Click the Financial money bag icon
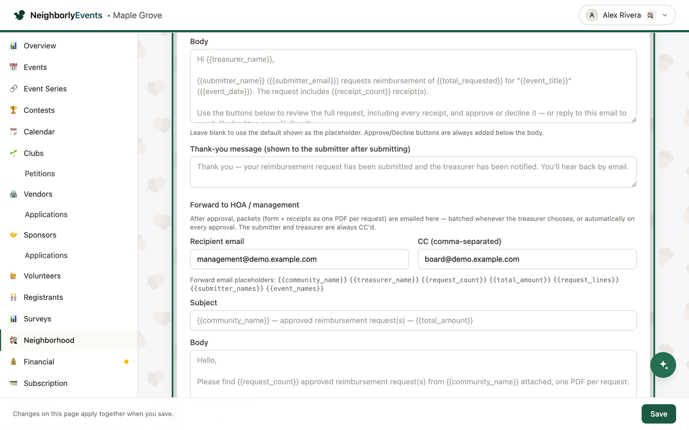Viewport: 689px width, 430px height. coord(13,362)
